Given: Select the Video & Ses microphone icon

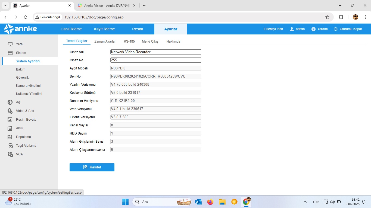Looking at the screenshot, I should [10, 111].
